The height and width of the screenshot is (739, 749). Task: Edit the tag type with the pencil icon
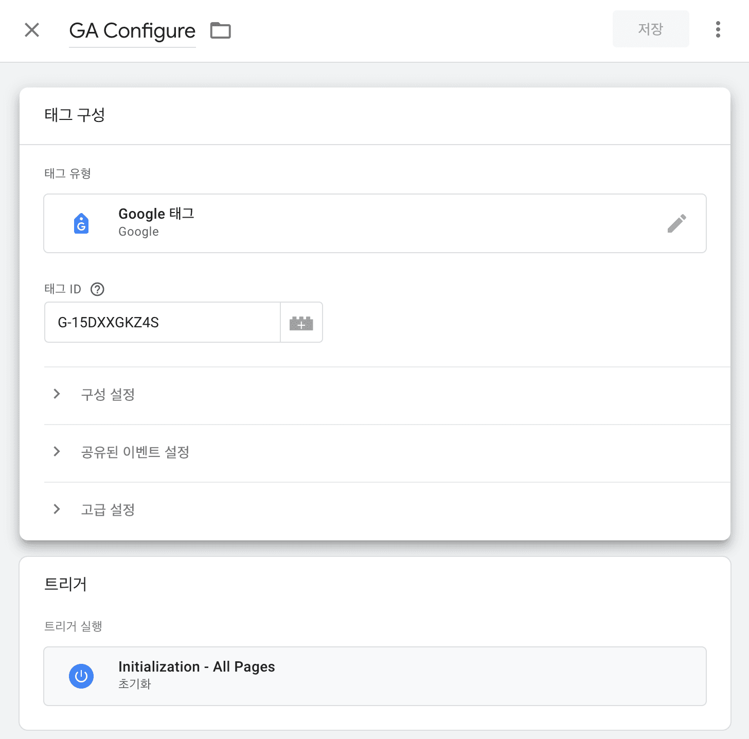(677, 223)
